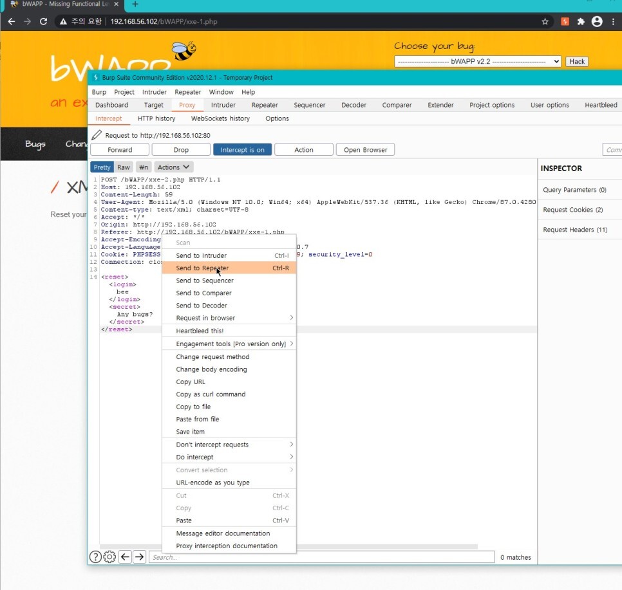
Task: Bookmark the page using the star icon
Action: (x=545, y=21)
